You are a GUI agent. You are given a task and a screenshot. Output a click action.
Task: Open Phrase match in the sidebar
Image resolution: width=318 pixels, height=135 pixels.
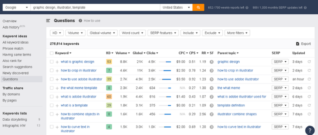point(13,48)
